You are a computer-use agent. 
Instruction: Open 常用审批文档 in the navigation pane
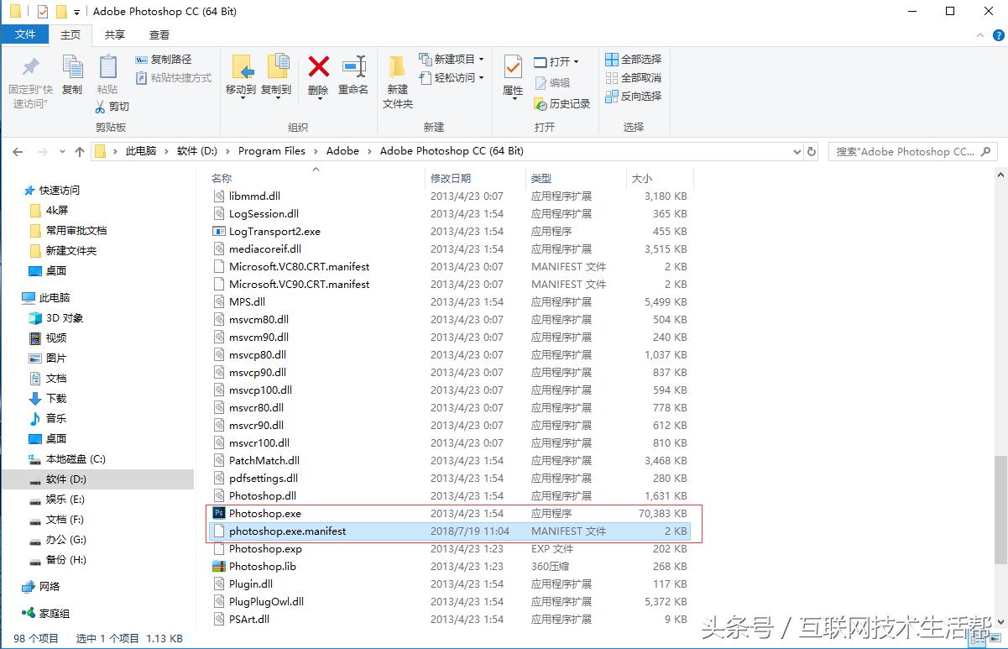click(x=76, y=231)
